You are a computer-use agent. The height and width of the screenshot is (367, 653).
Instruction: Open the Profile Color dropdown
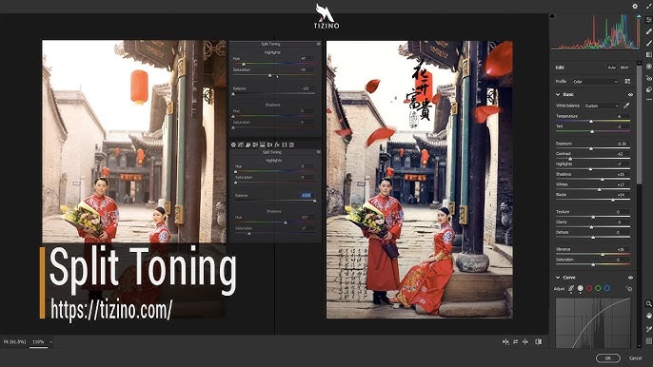pos(595,82)
